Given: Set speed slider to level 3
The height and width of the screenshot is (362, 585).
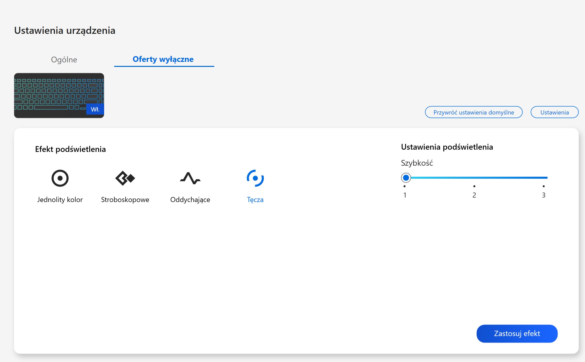Looking at the screenshot, I should click(543, 178).
